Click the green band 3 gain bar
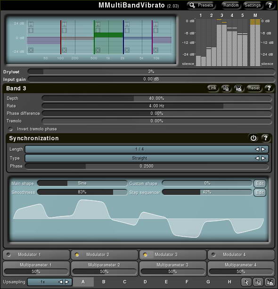The image size is (278, 289). [x=109, y=35]
